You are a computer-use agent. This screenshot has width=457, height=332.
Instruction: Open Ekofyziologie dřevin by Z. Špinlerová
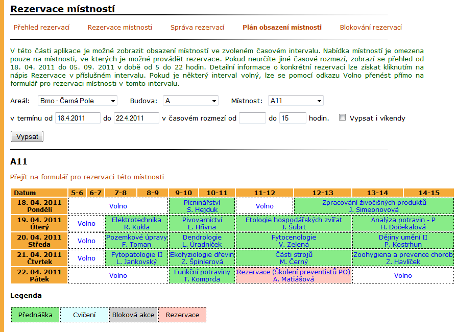202,258
